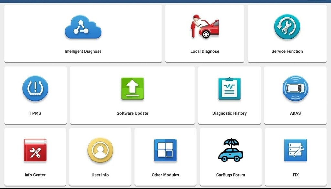
Task: Tap the "Other Modules" label
Action: (165, 175)
